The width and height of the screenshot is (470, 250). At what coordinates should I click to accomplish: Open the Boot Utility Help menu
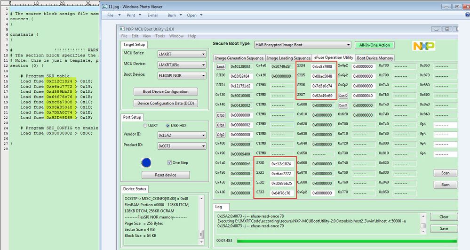(x=192, y=36)
